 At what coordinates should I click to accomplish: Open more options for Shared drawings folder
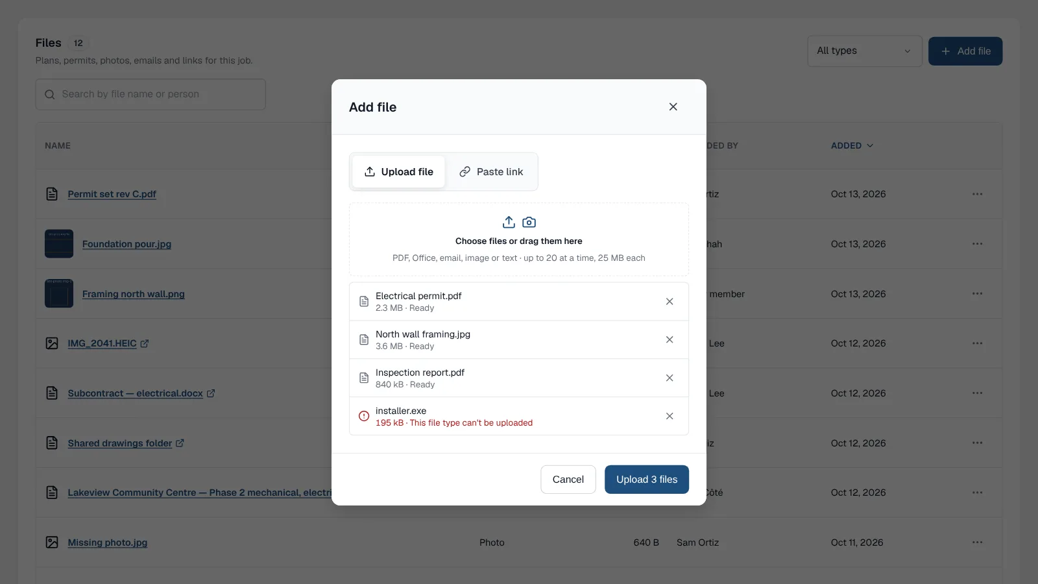coord(977,443)
